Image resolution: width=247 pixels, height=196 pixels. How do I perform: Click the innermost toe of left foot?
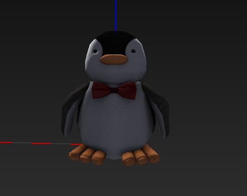click(99, 157)
